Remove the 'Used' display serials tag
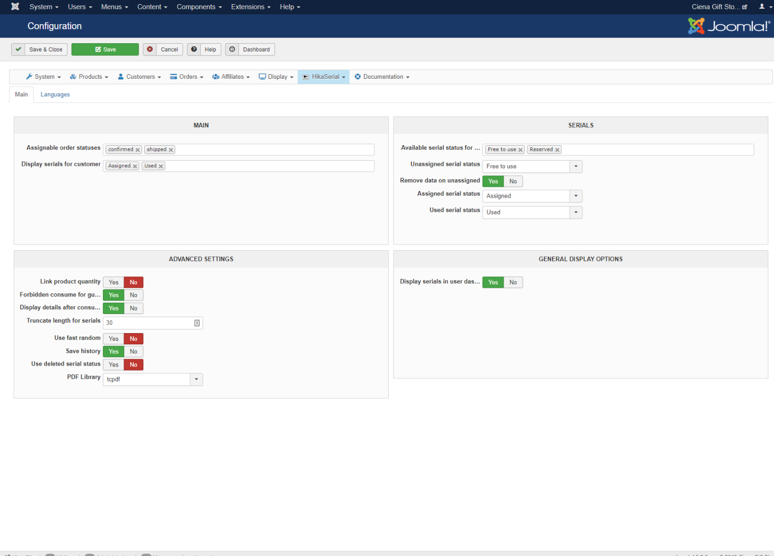The height and width of the screenshot is (556, 774). (161, 166)
